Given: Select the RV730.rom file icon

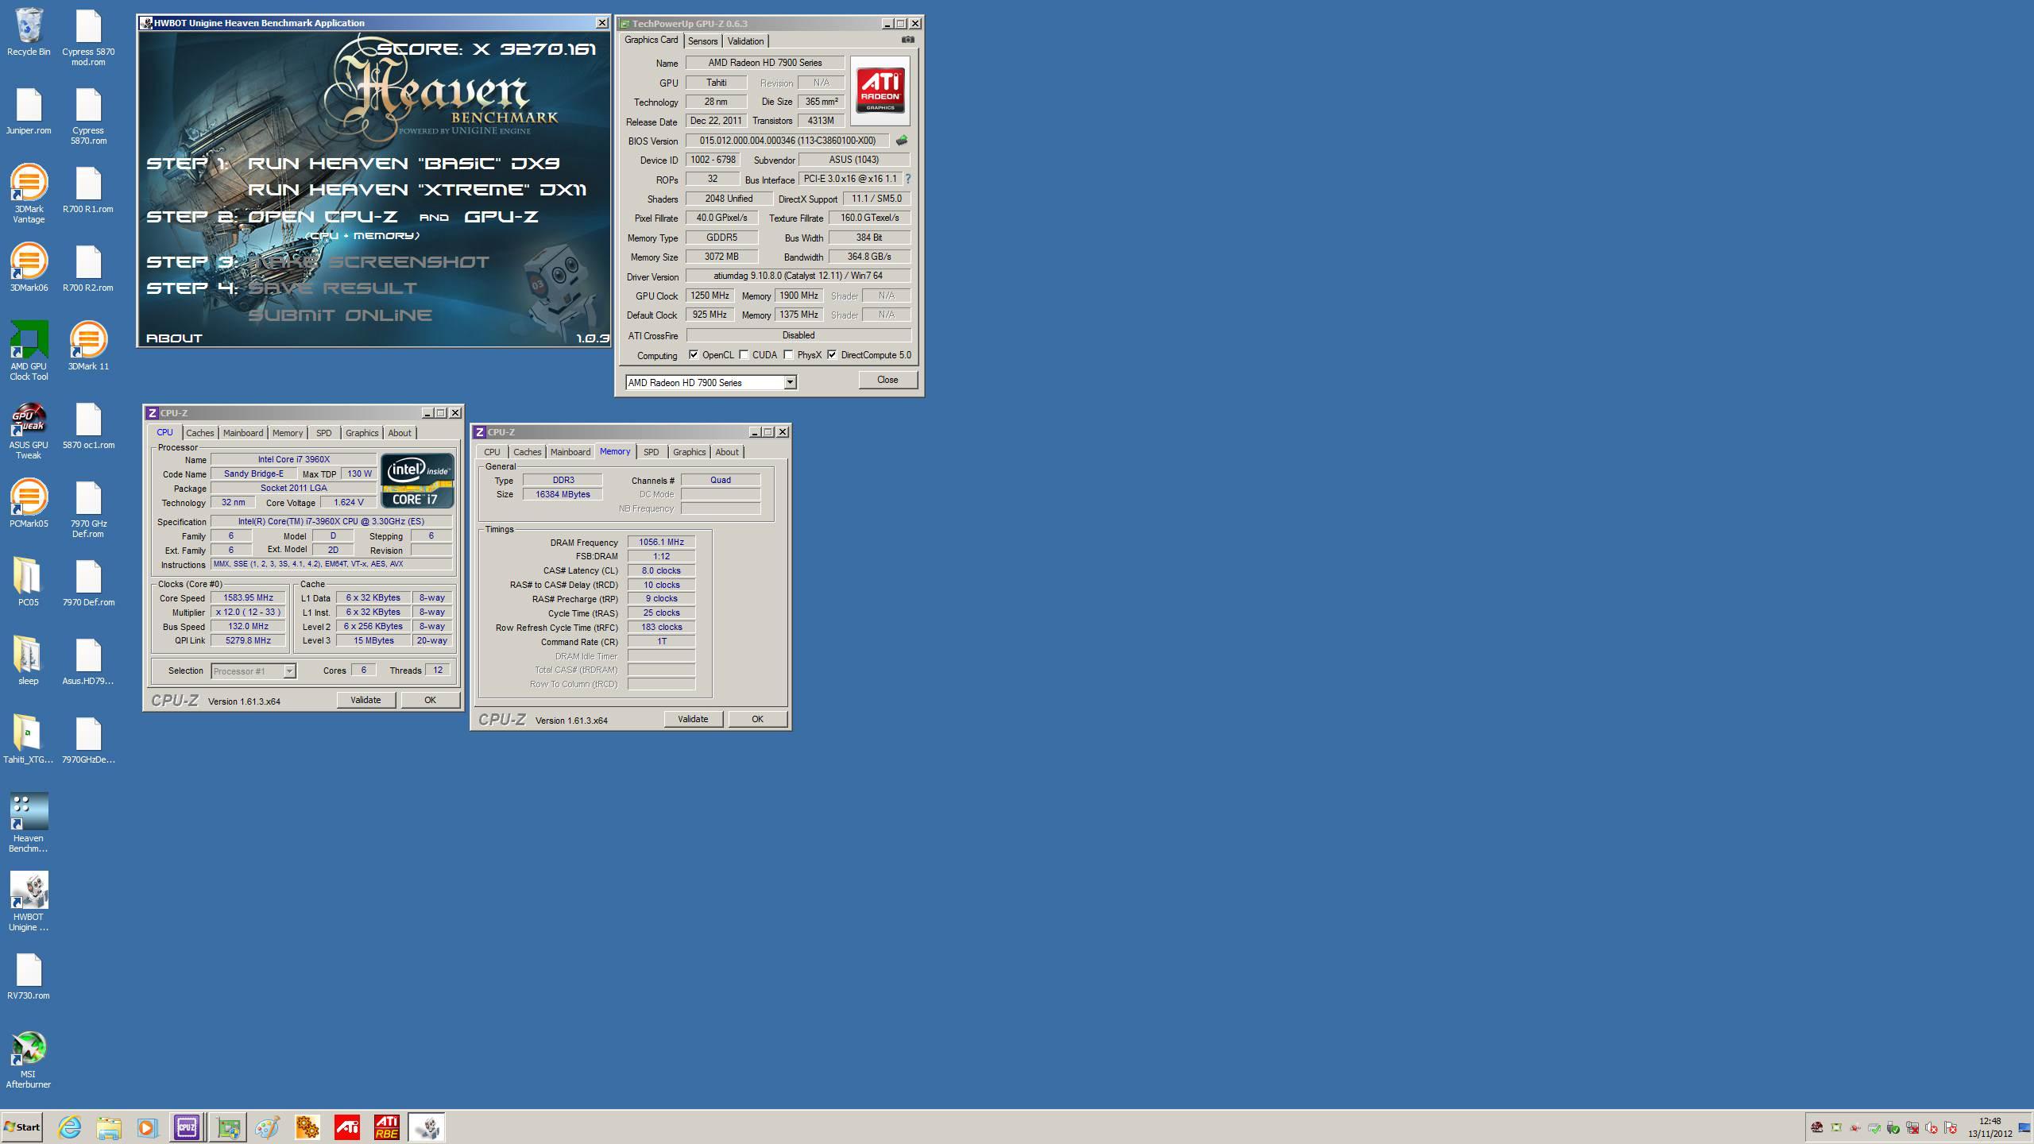Looking at the screenshot, I should click(29, 976).
